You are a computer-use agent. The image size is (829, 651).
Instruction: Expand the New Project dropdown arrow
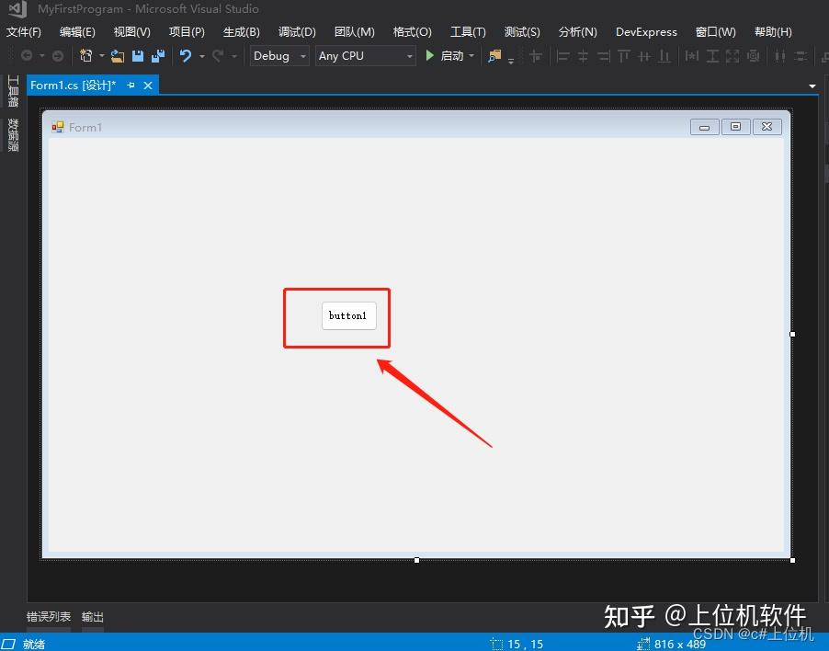click(x=101, y=55)
